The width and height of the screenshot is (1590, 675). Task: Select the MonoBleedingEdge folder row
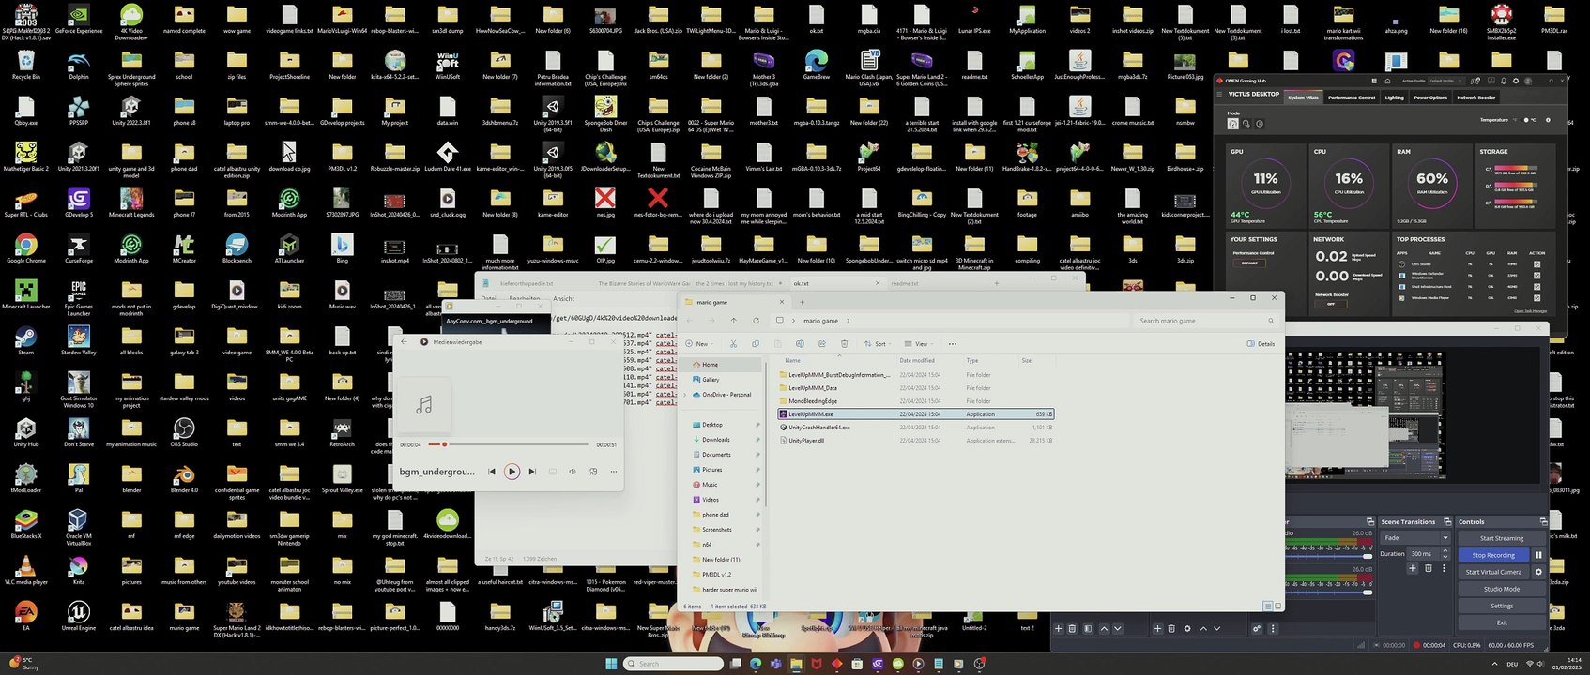[915, 401]
